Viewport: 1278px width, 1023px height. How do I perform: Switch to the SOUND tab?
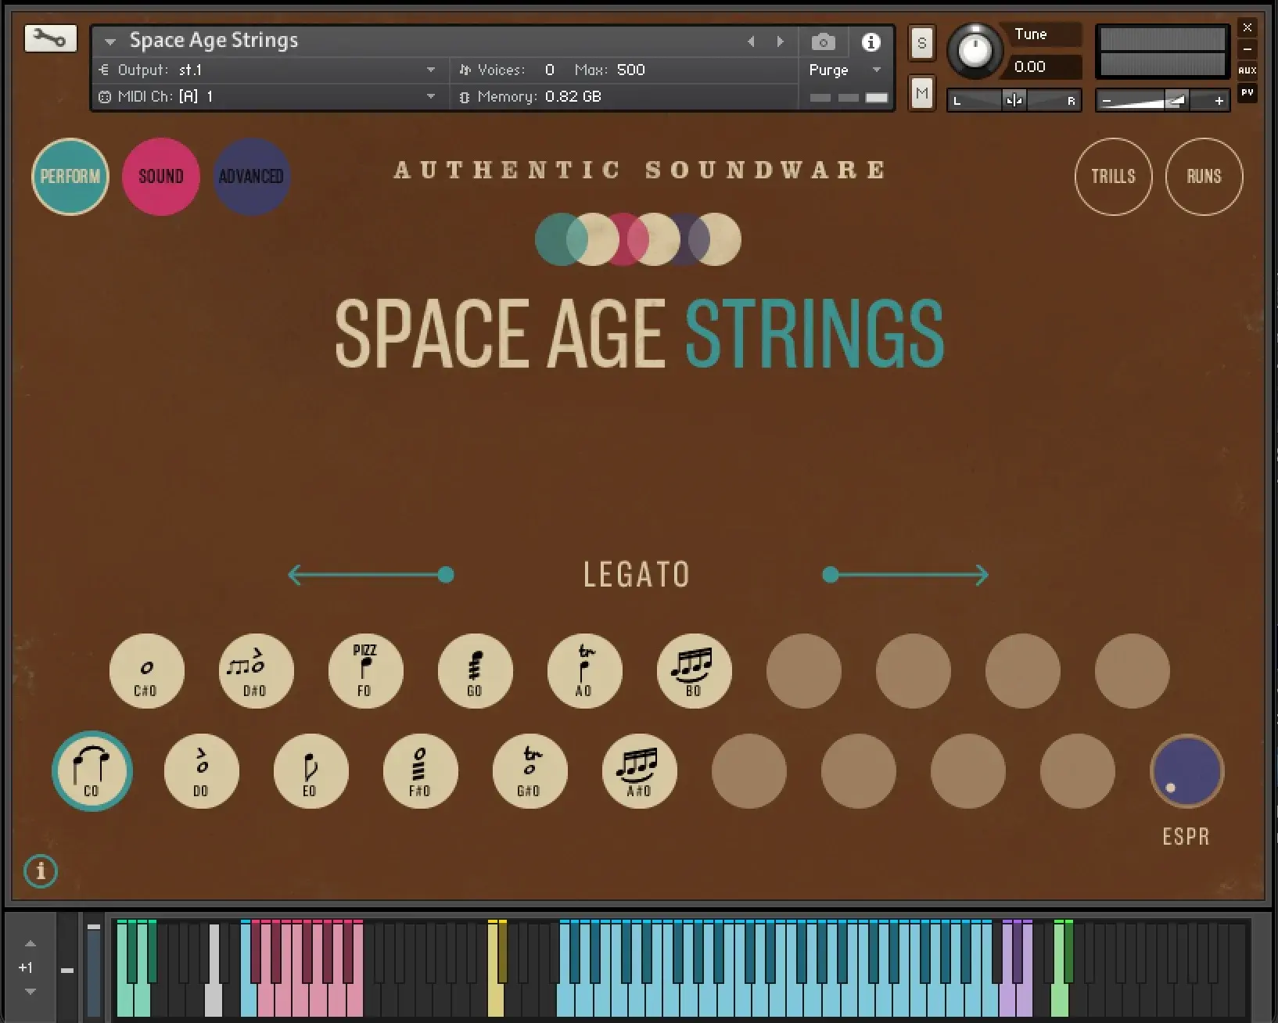[161, 176]
